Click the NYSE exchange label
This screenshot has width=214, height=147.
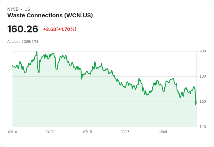tap(13, 9)
